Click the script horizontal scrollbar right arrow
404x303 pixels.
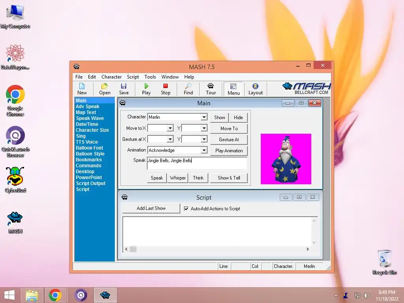point(307,249)
